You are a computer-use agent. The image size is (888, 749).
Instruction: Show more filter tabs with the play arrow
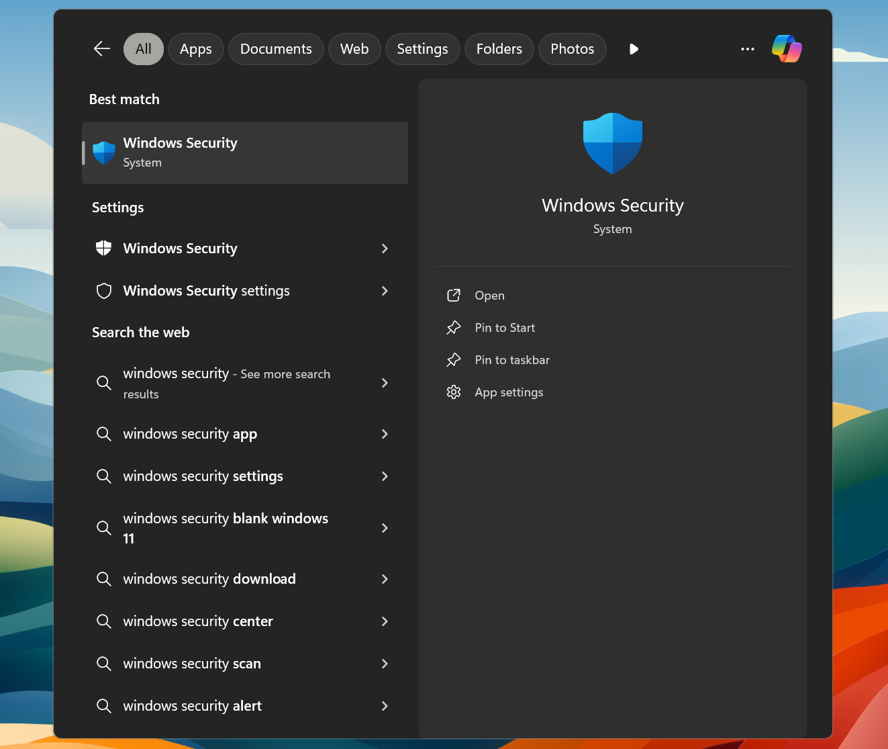tap(634, 49)
